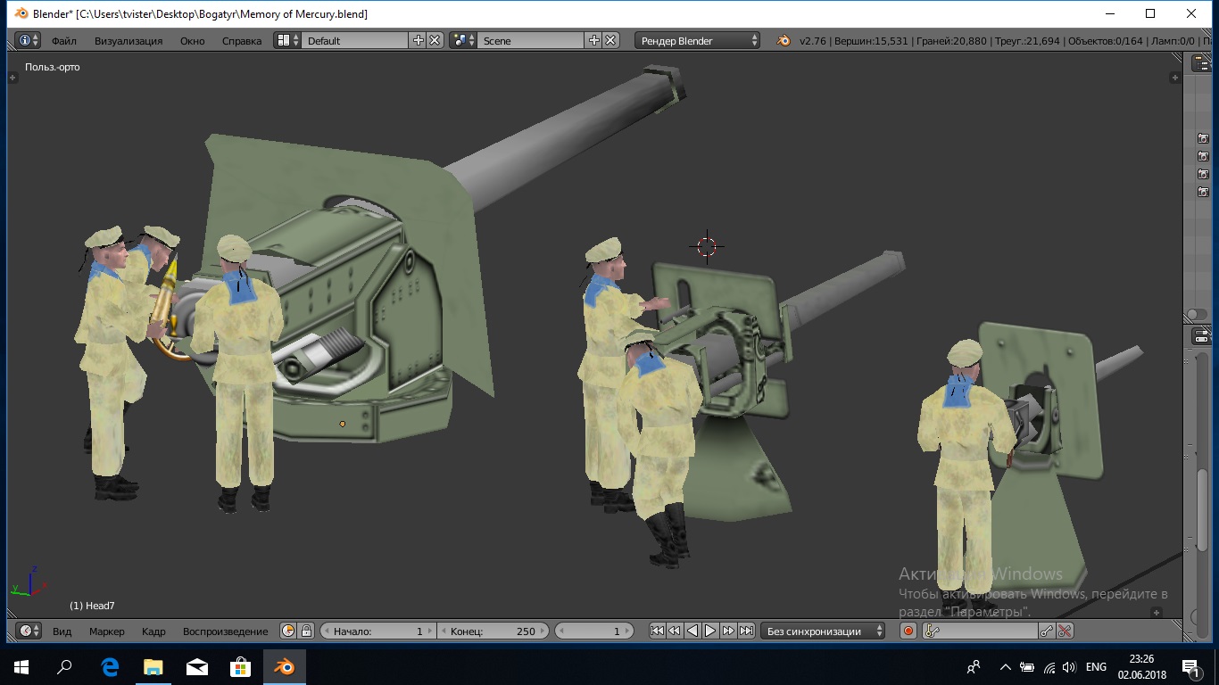Click the play animation forward button
The width and height of the screenshot is (1219, 685).
(710, 631)
